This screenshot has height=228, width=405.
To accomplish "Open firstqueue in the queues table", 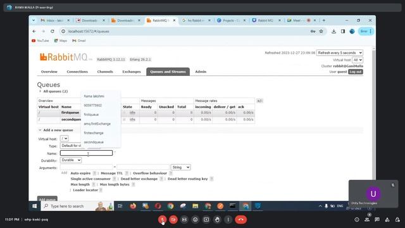I will 70,113.
